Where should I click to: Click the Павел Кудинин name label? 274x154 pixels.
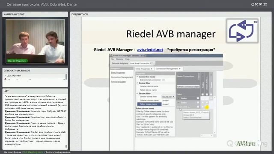(x=17, y=61)
